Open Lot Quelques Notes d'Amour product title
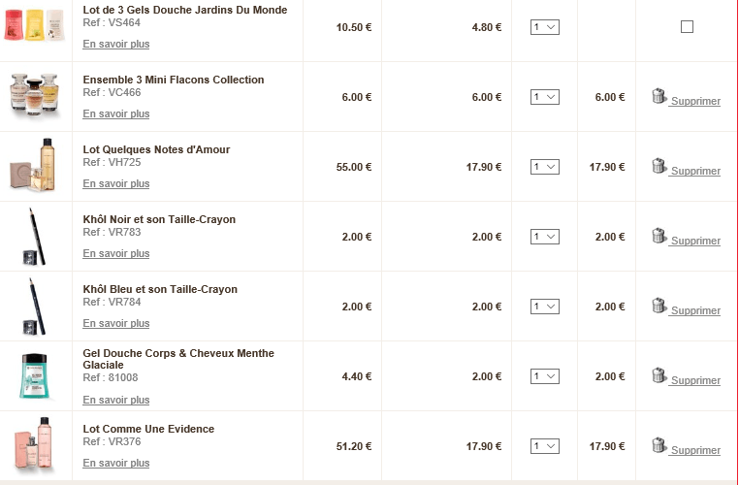This screenshot has height=485, width=739. pyautogui.click(x=156, y=149)
